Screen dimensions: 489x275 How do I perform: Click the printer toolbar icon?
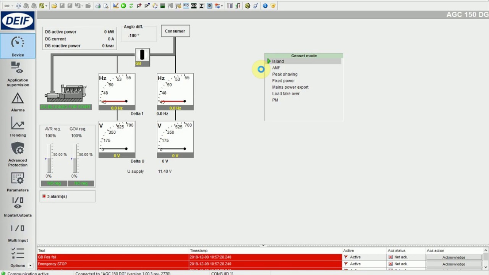click(x=98, y=6)
